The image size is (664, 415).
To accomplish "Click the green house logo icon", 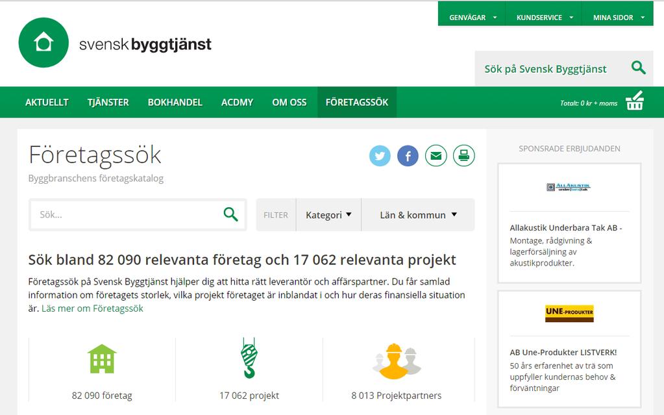I will 43,42.
